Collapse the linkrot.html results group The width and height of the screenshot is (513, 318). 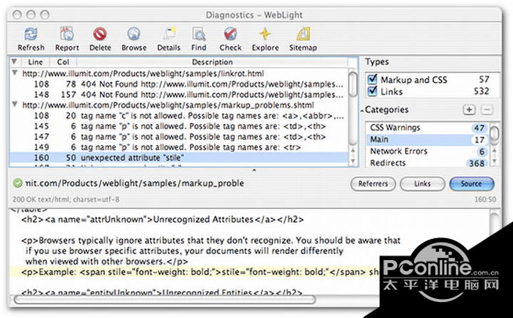pos(15,73)
